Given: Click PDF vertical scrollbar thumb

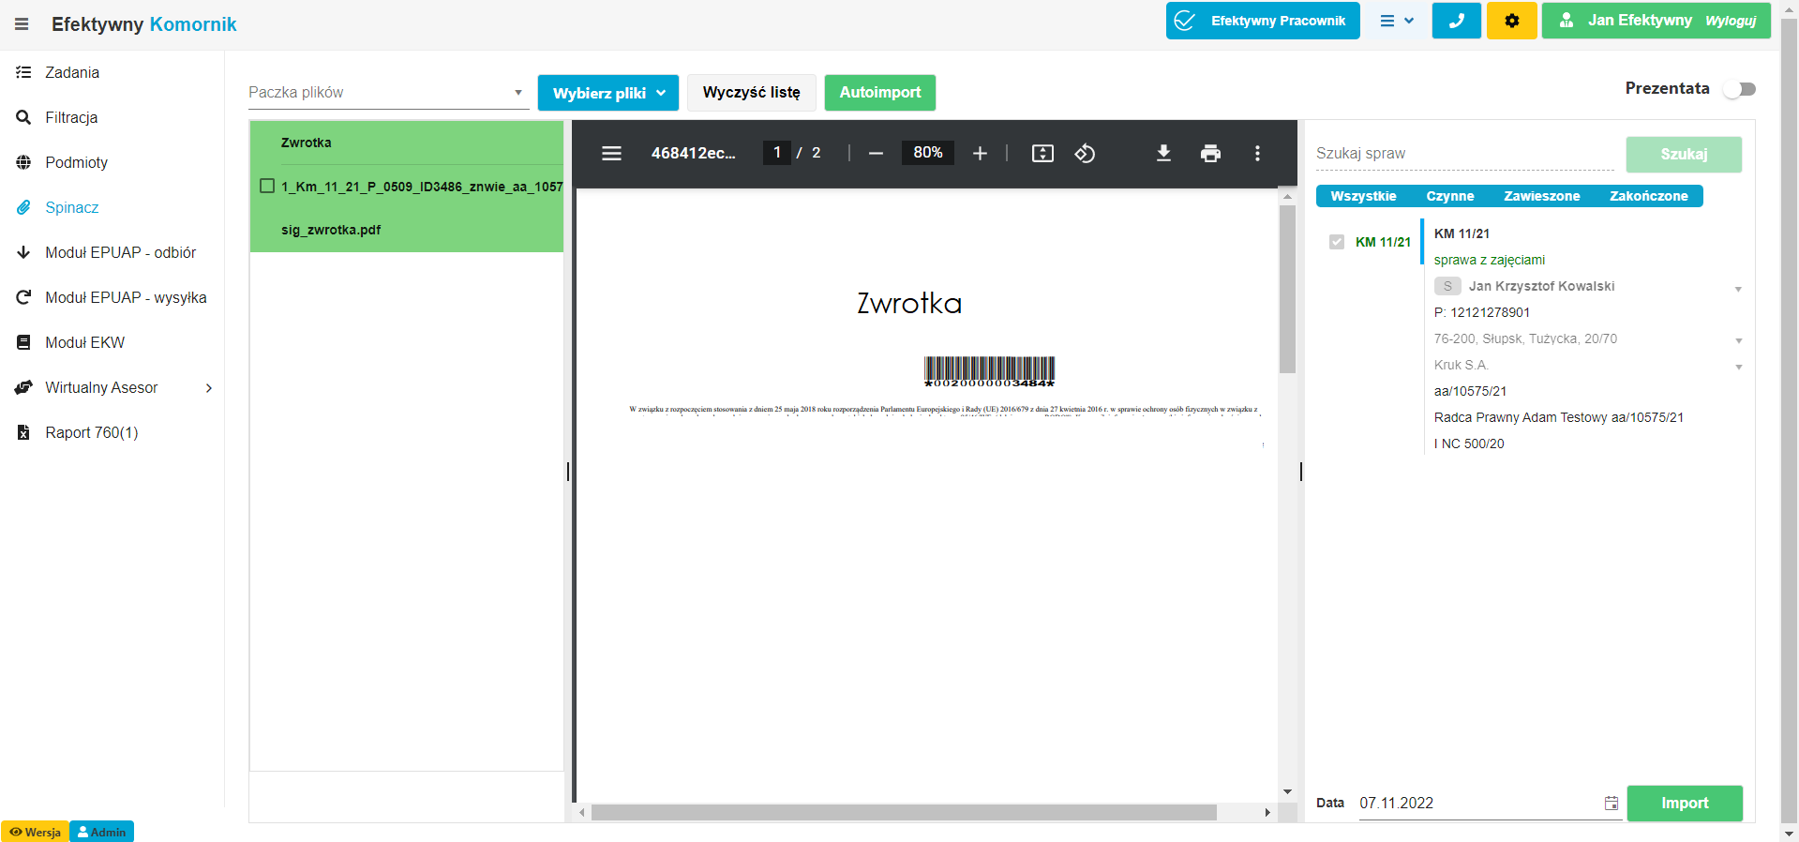Looking at the screenshot, I should [1287, 290].
